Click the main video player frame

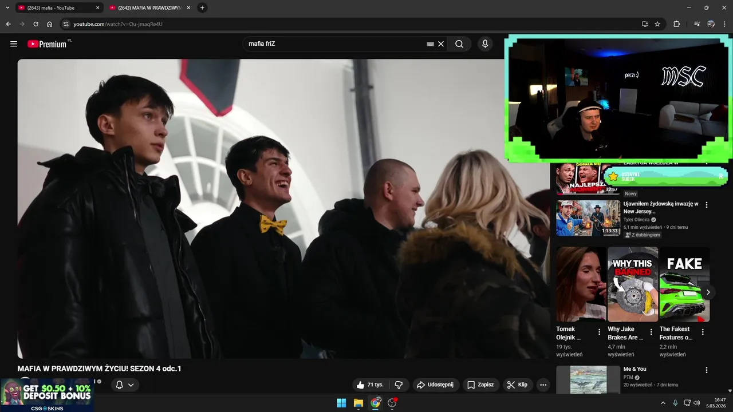(x=283, y=209)
